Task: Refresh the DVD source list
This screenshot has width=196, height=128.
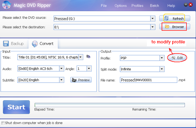Action: pyautogui.click(x=175, y=18)
